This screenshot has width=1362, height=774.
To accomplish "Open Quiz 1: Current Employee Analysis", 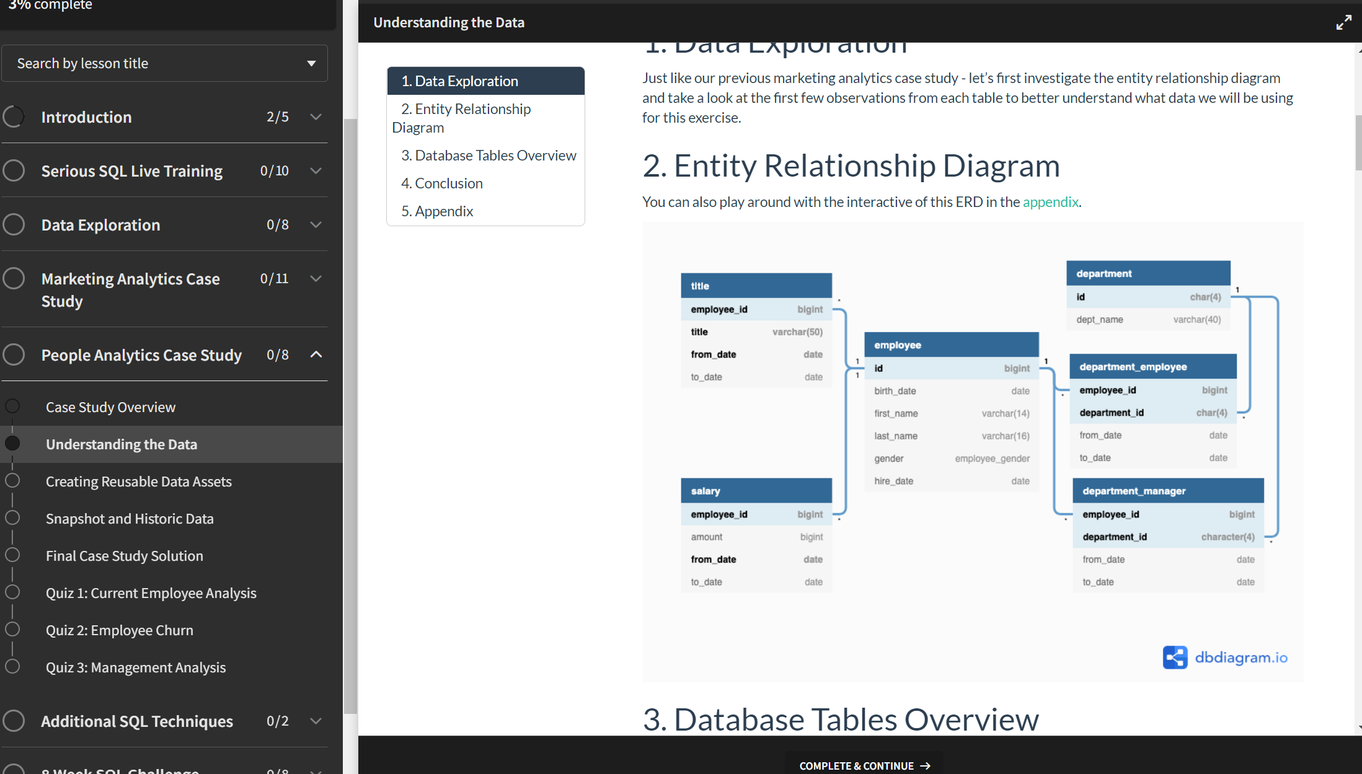I will point(151,593).
